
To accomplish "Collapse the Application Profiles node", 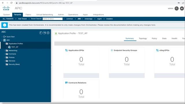I will tap(5, 44).
